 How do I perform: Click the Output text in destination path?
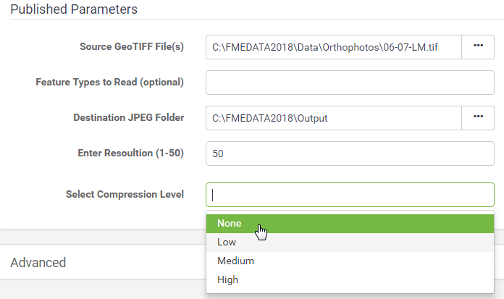click(x=312, y=118)
